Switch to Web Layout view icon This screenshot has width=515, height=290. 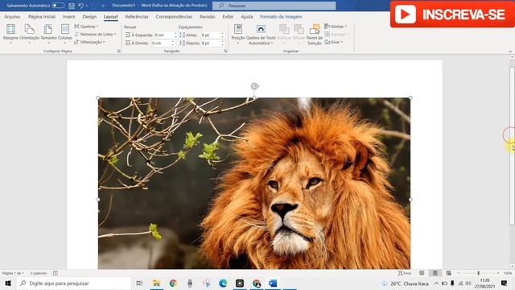click(x=449, y=273)
